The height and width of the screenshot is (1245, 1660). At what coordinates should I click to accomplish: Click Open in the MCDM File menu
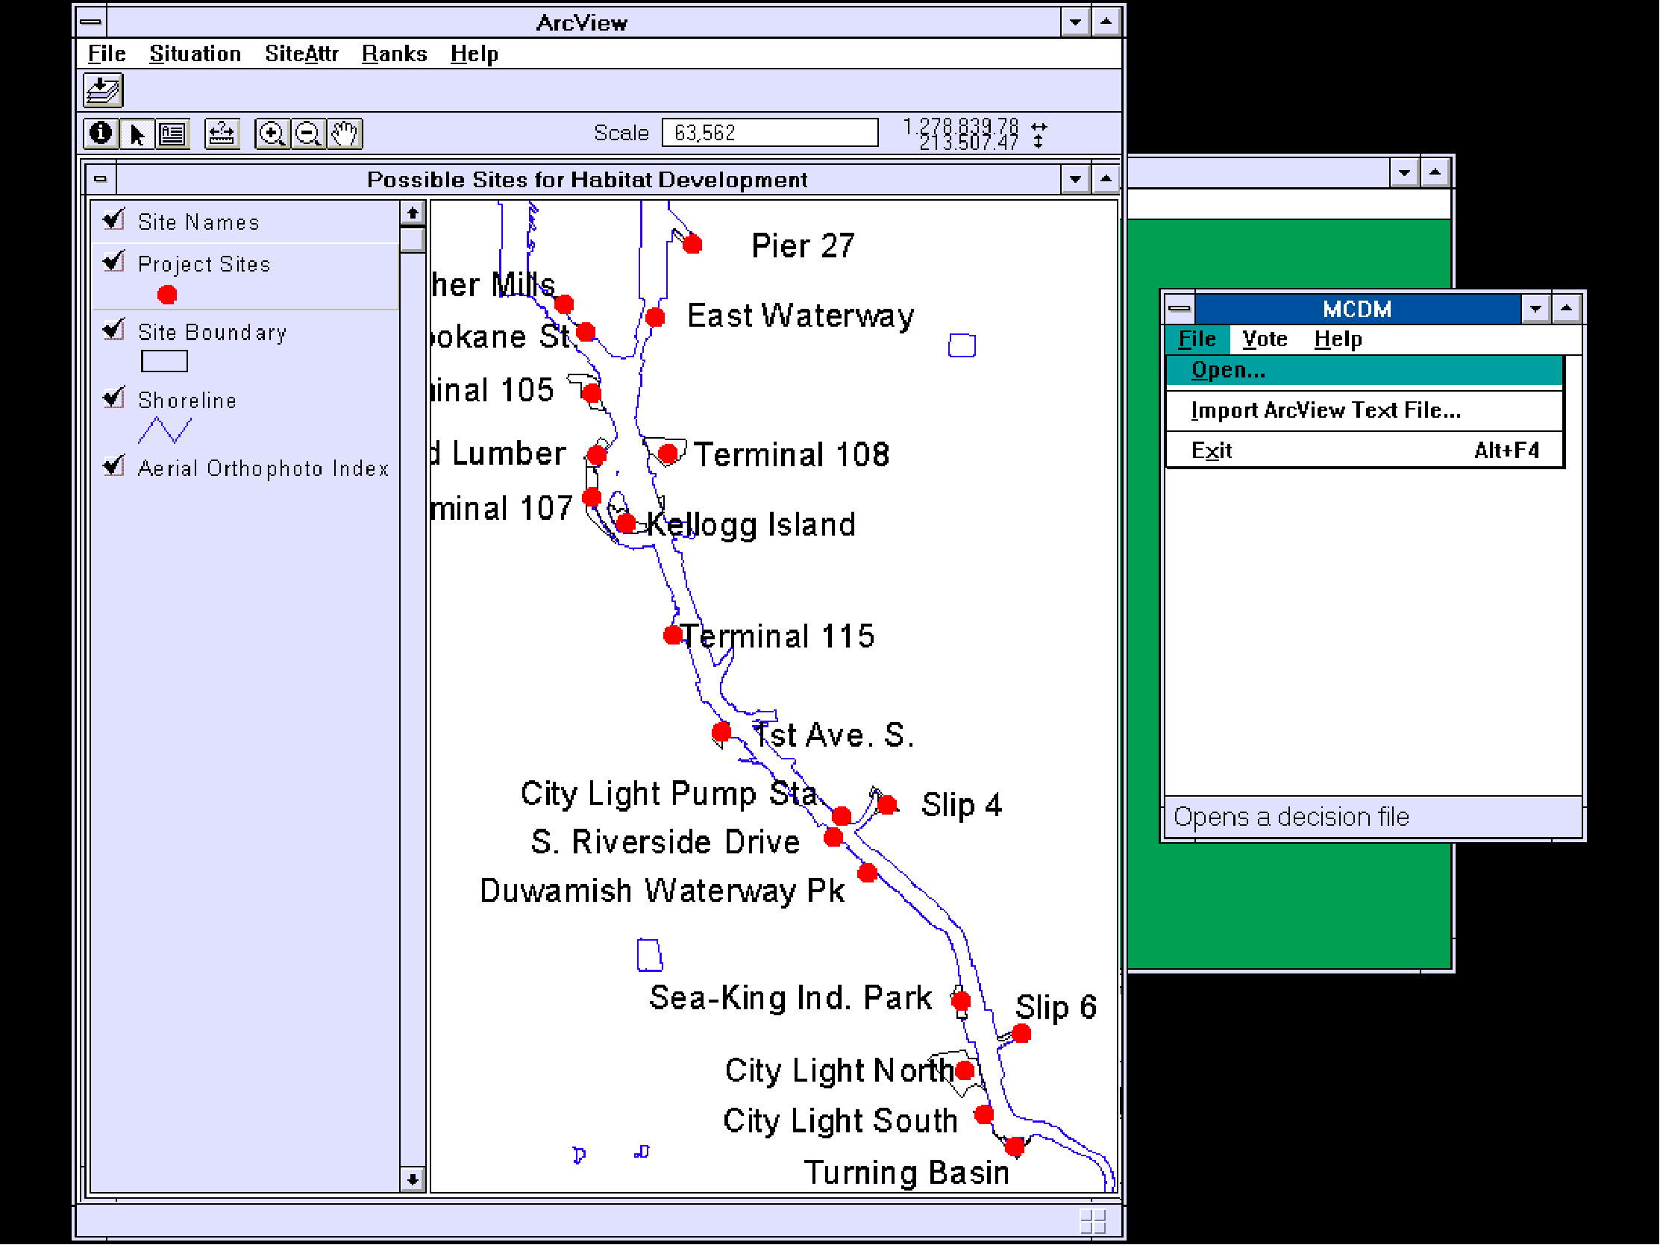(x=1228, y=371)
